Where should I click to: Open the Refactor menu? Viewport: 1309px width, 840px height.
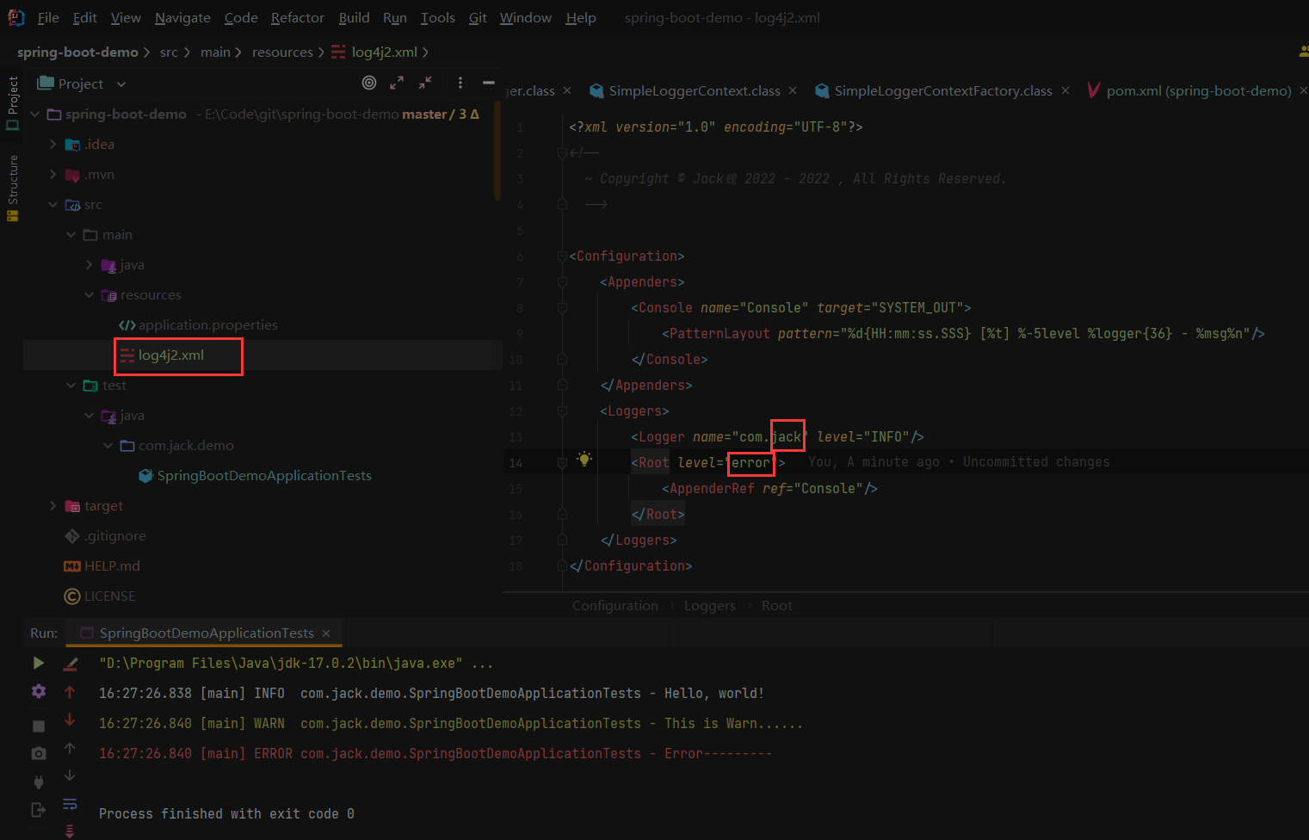(x=297, y=17)
